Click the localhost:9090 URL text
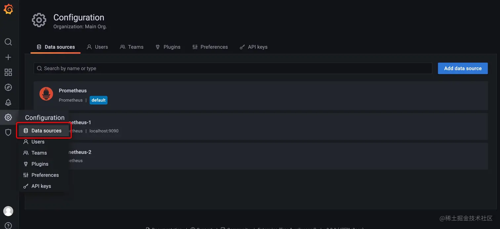 (104, 131)
